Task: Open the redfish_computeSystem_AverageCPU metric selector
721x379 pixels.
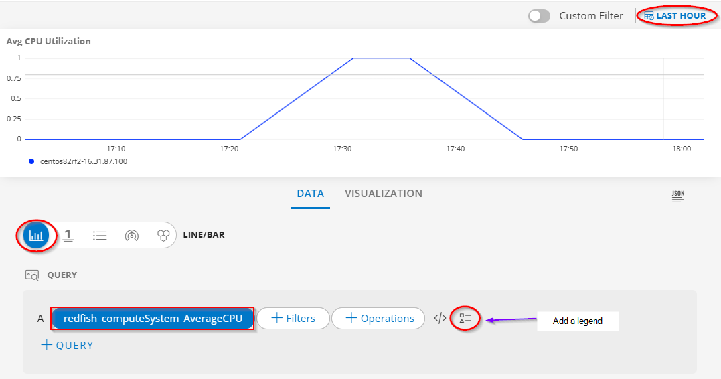Action: click(153, 318)
